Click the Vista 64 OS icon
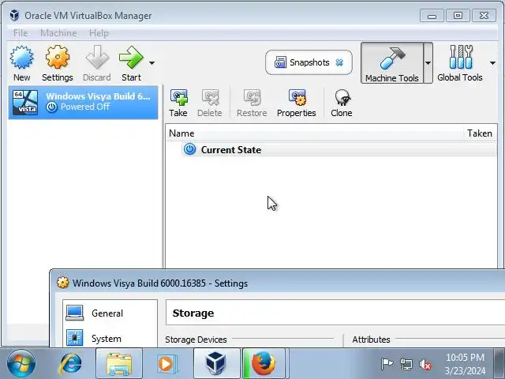The image size is (505, 379). click(25, 103)
